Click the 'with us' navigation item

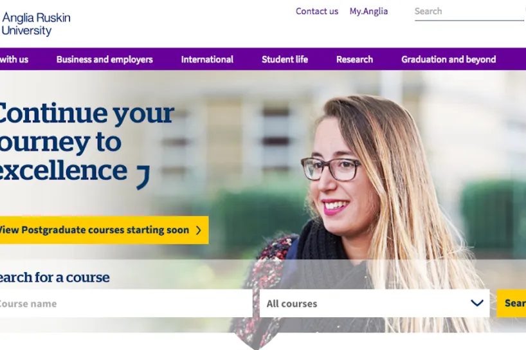click(14, 59)
